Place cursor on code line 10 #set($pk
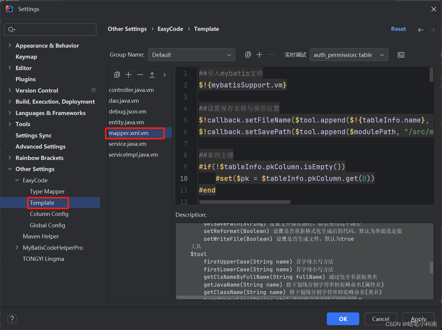This screenshot has width=442, height=330. [x=295, y=178]
